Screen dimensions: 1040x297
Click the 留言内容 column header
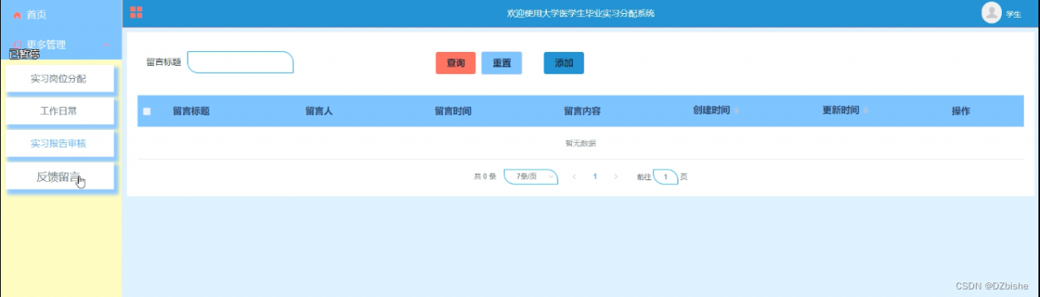coord(582,111)
